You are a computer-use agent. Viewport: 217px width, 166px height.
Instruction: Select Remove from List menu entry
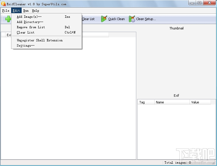click(x=46, y=27)
